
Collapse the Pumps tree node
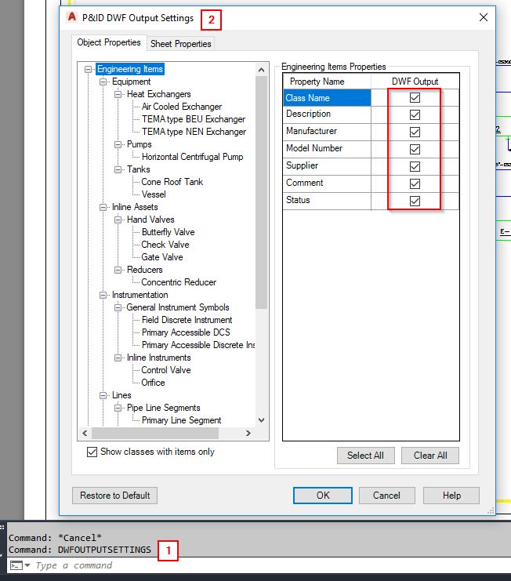coord(118,144)
